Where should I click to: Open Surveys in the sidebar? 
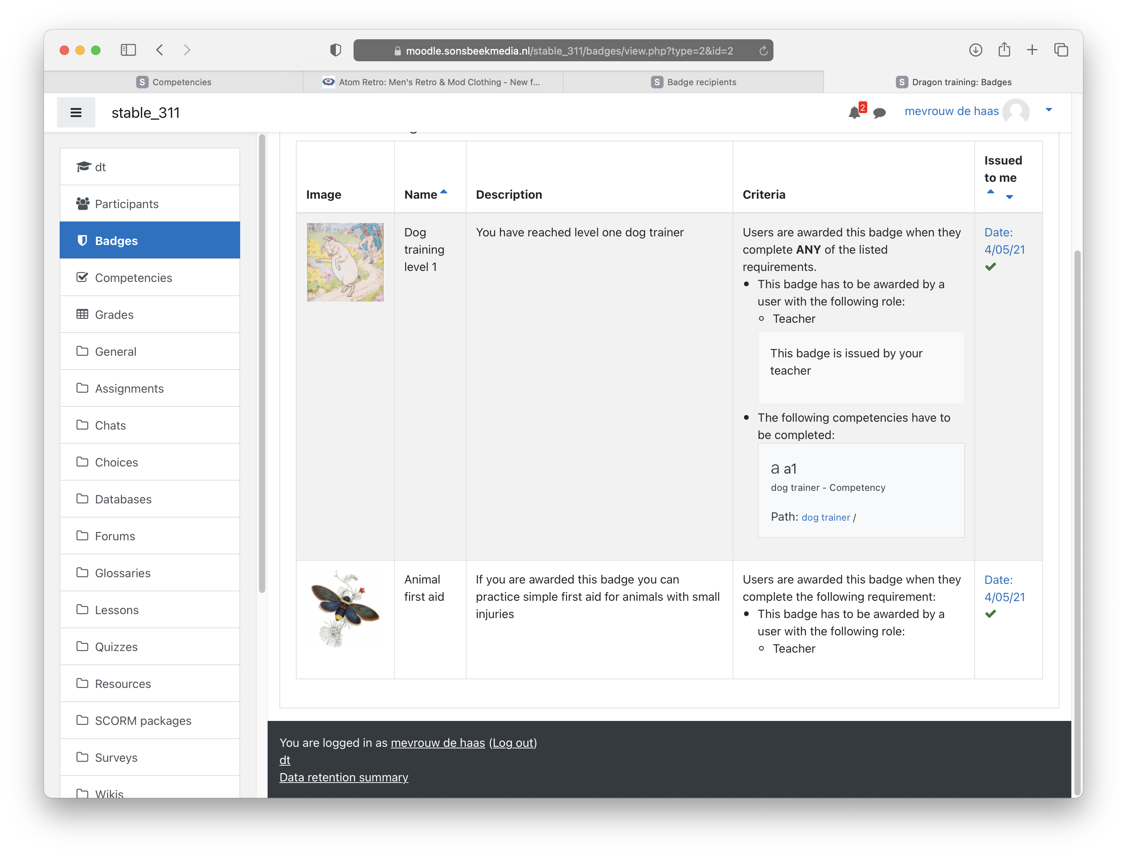pos(150,757)
